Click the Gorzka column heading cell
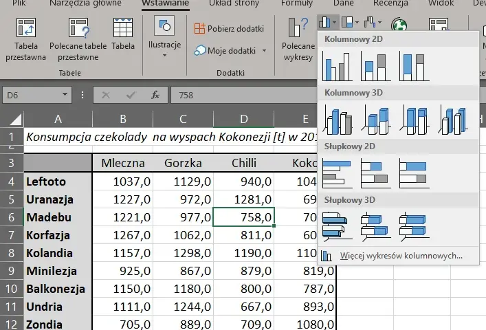The width and height of the screenshot is (486, 330). click(183, 163)
